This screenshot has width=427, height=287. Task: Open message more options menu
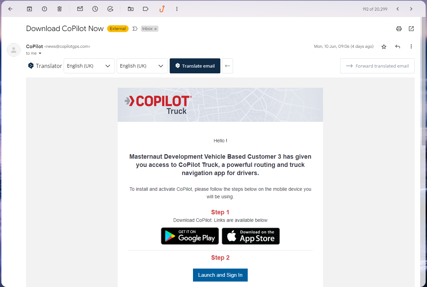(x=411, y=46)
